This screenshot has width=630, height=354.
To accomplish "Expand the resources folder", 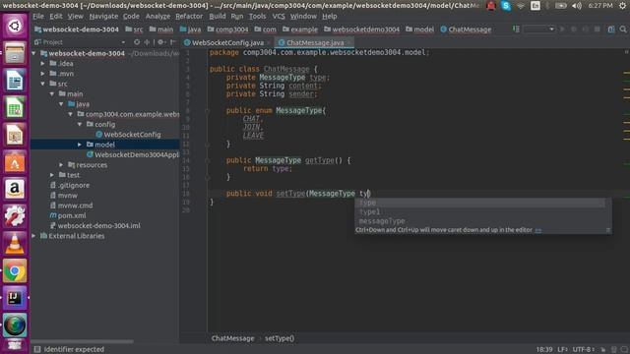I will tap(61, 165).
